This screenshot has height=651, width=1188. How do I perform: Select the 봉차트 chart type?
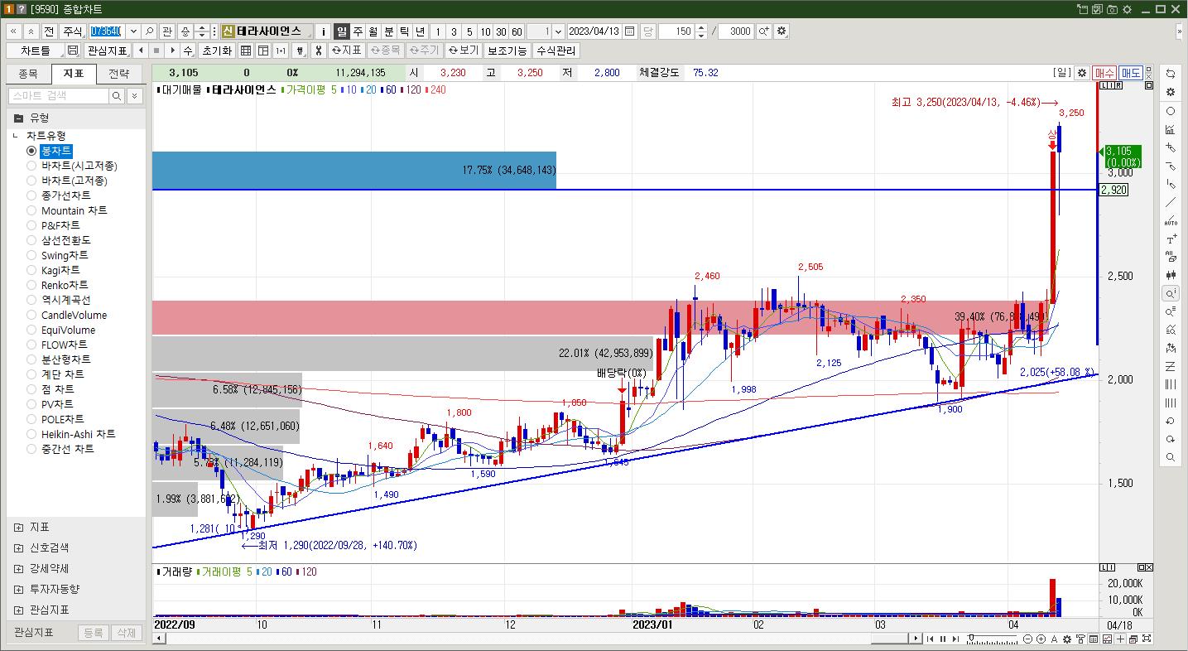pos(50,151)
